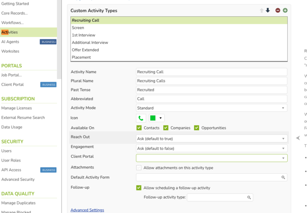Open the green icon color picker
Image resolution: width=307 pixels, height=213 pixels.
pos(156,118)
